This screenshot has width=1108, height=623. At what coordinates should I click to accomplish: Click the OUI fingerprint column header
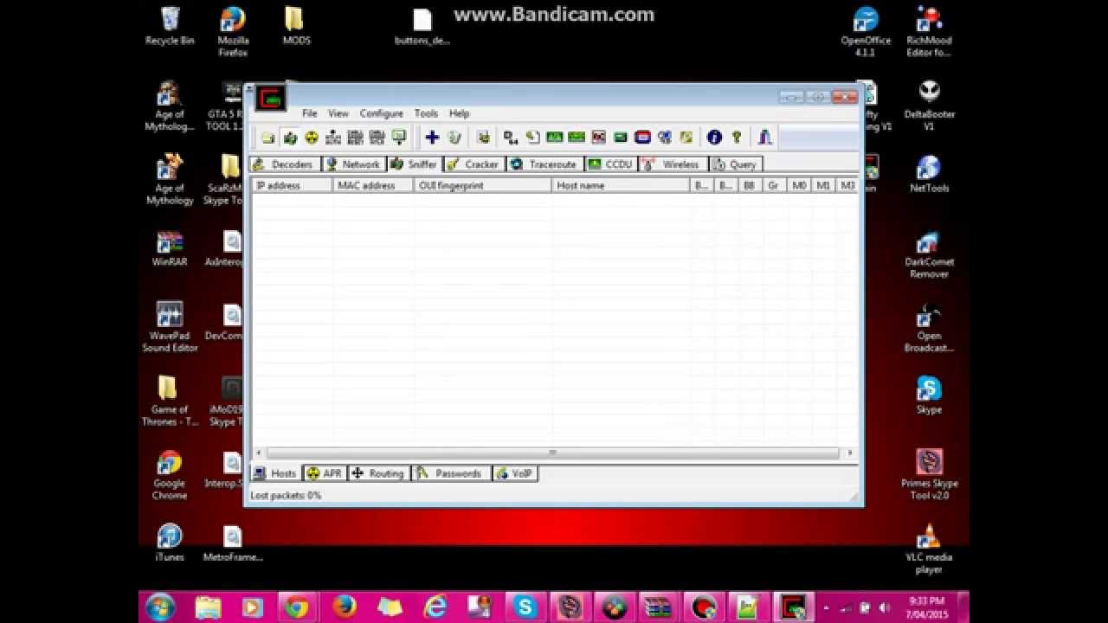(483, 185)
